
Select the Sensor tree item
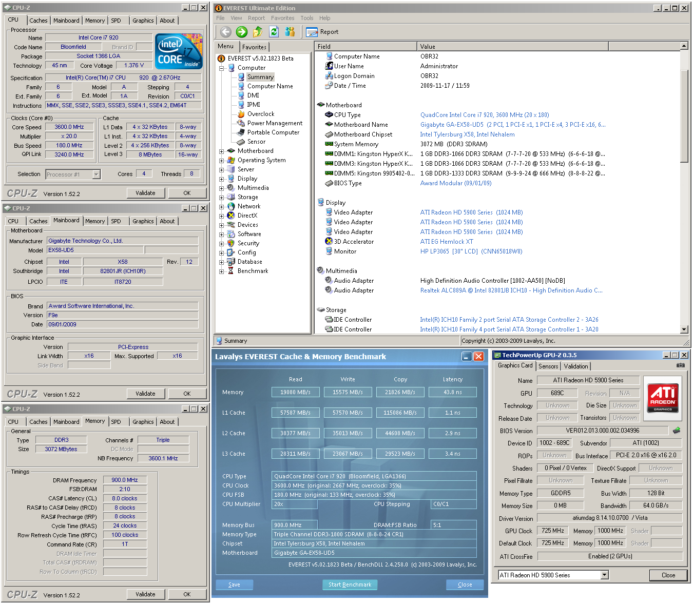(x=256, y=142)
